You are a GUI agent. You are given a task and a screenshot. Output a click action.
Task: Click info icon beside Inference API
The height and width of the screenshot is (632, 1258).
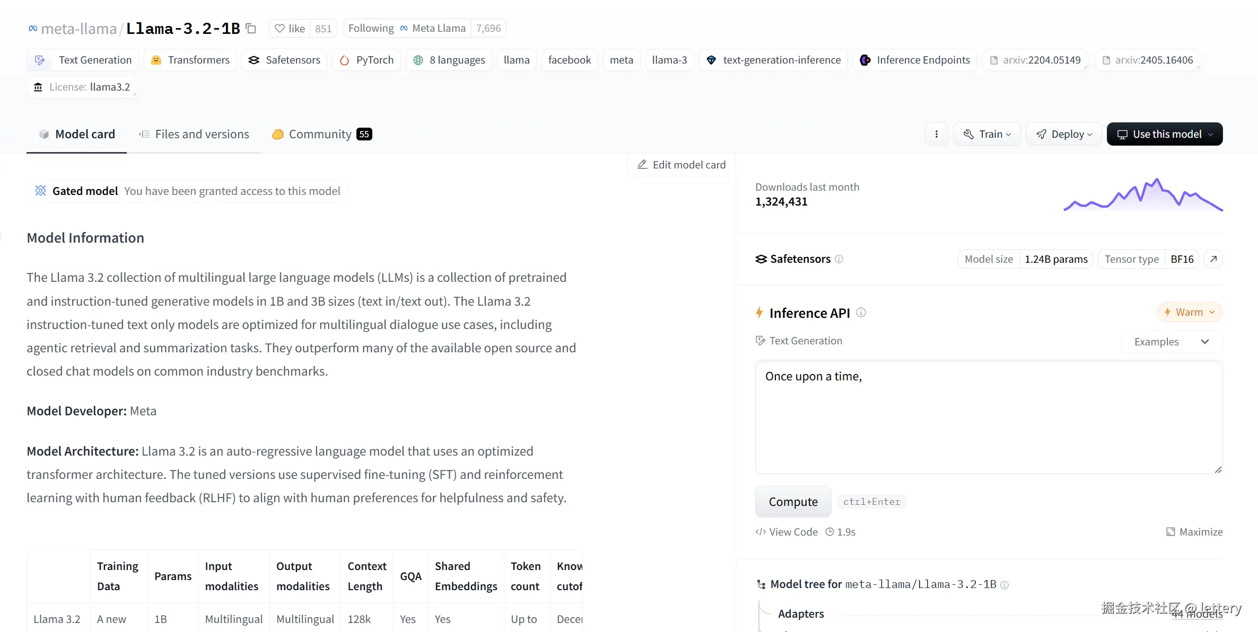(x=861, y=313)
